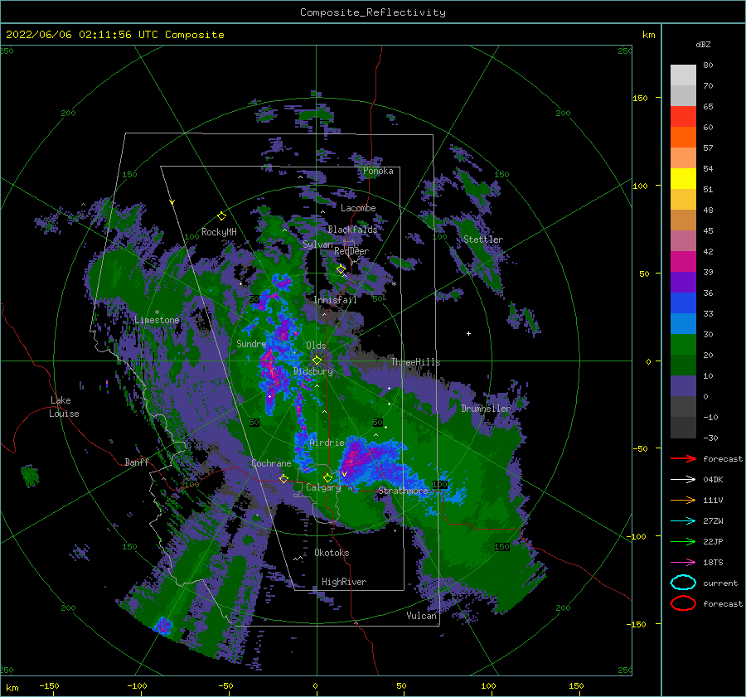Image resolution: width=746 pixels, height=697 pixels.
Task: Click the red forecast ellipse icon
Action: pyautogui.click(x=683, y=603)
